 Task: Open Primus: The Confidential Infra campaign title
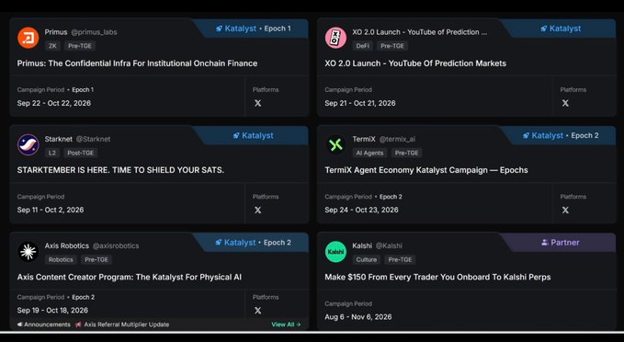click(137, 63)
